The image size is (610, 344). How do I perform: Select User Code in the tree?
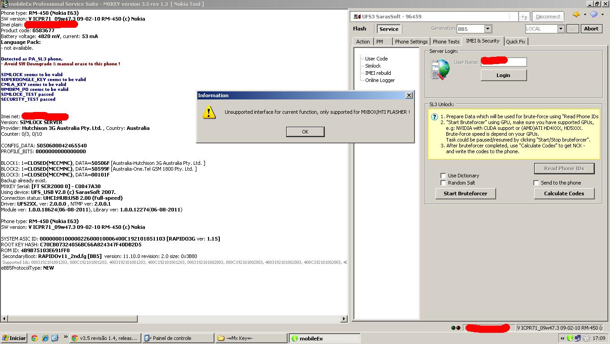376,59
